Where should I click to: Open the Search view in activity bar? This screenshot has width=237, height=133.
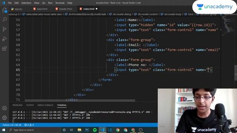(x=4, y=20)
